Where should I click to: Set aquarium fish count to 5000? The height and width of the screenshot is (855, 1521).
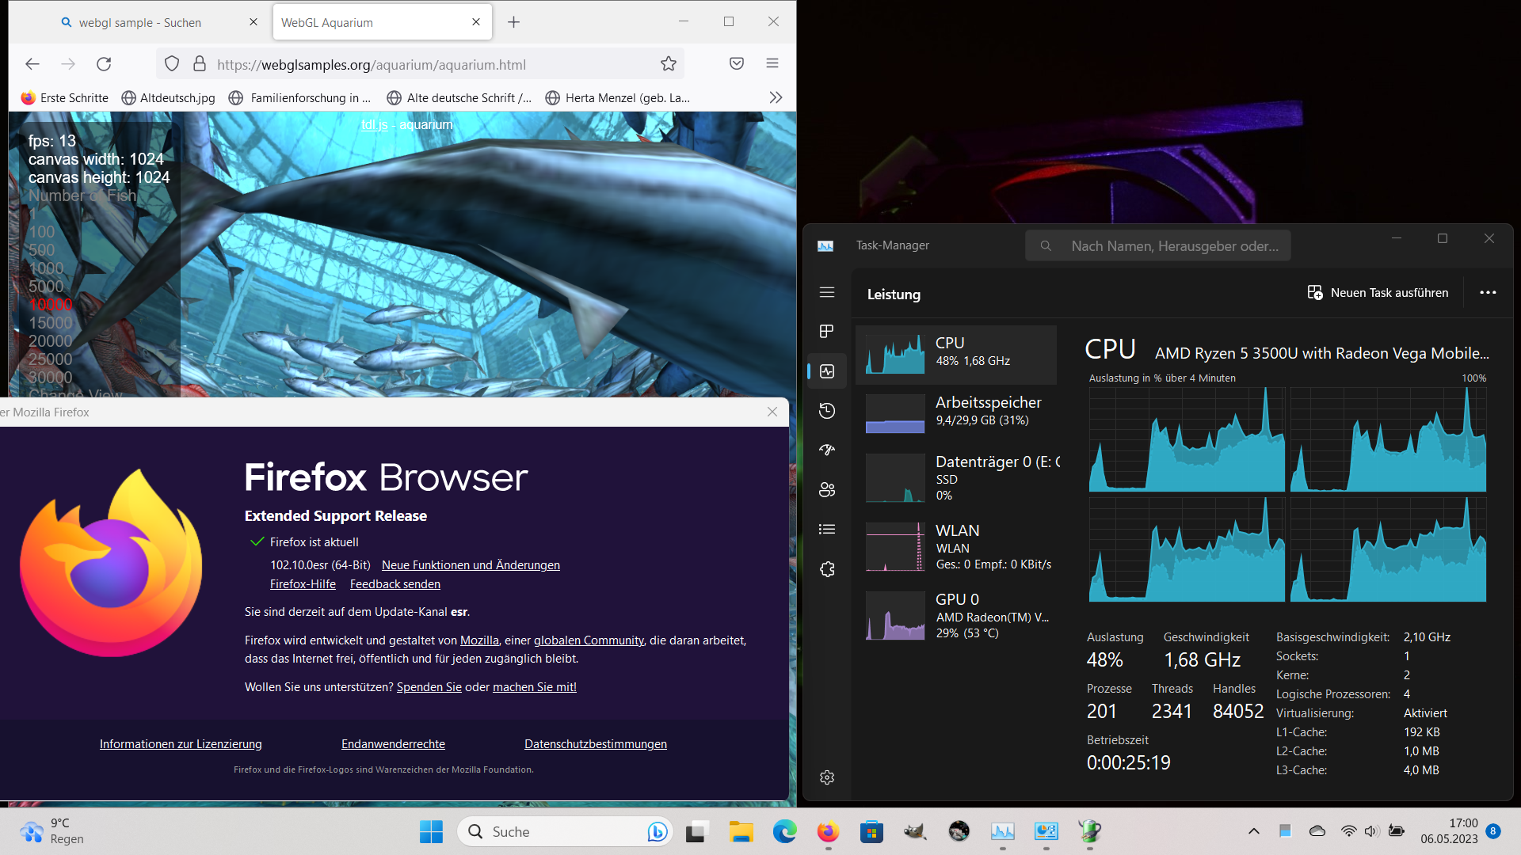point(46,287)
